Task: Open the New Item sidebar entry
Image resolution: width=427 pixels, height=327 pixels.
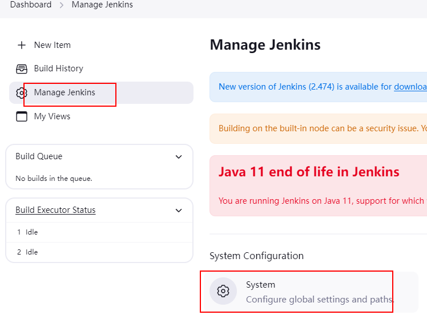Action: (101, 45)
